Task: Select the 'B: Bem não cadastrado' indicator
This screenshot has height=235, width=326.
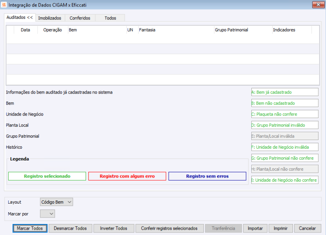Action: coord(284,103)
